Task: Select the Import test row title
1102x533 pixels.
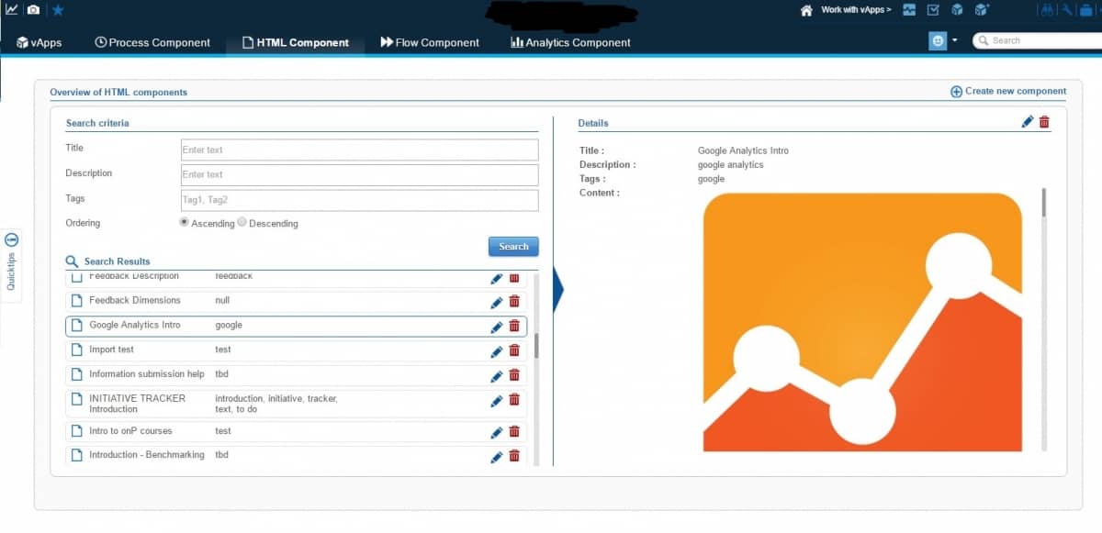Action: click(x=111, y=350)
